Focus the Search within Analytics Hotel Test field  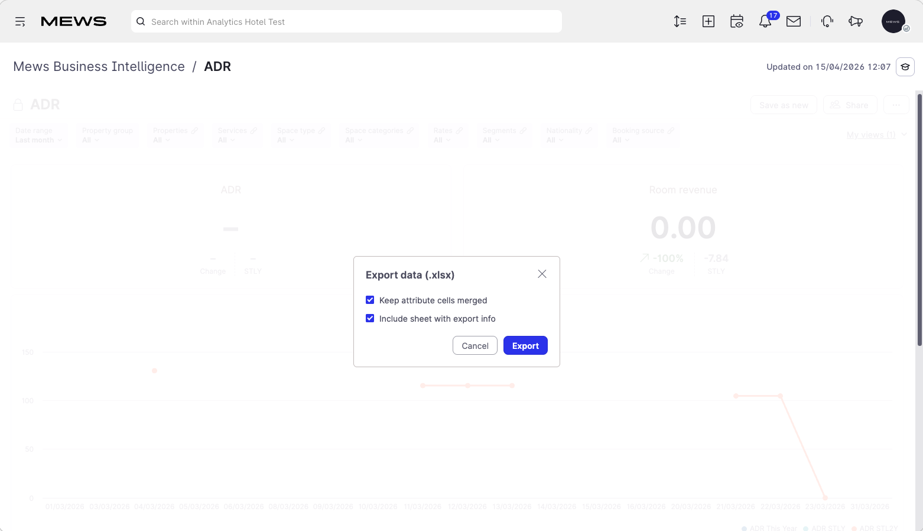(346, 21)
